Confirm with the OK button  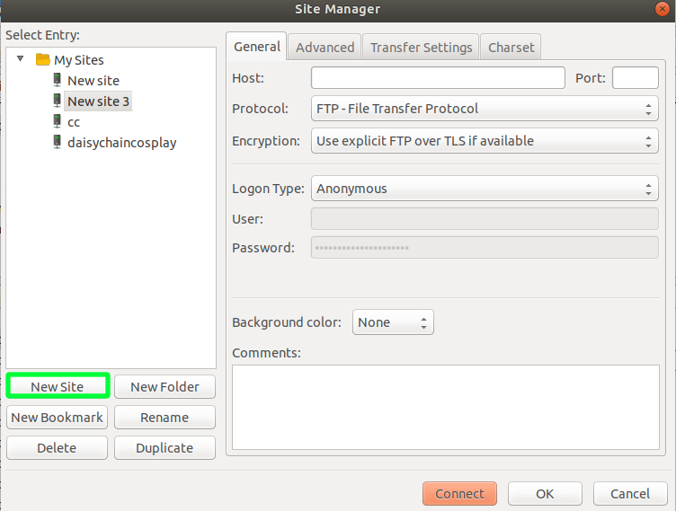tap(545, 493)
